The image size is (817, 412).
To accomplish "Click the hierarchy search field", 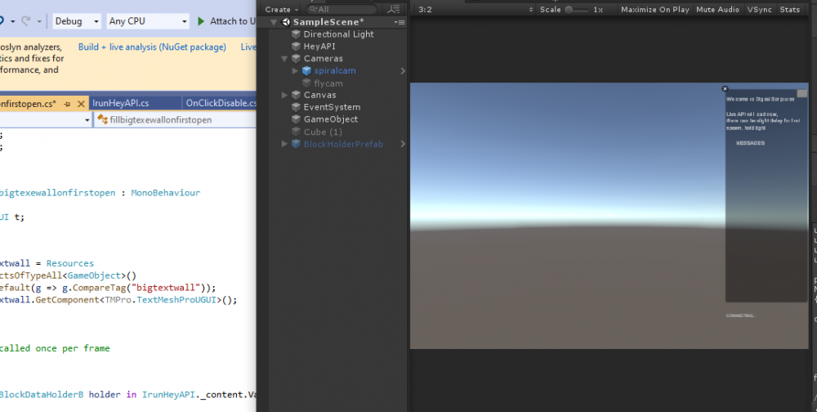I will point(343,10).
